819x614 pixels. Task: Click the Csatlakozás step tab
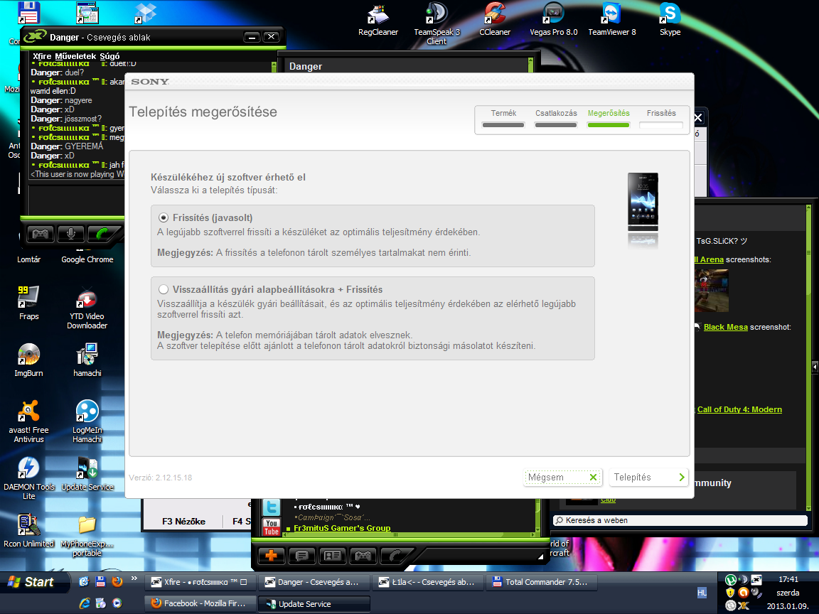556,118
